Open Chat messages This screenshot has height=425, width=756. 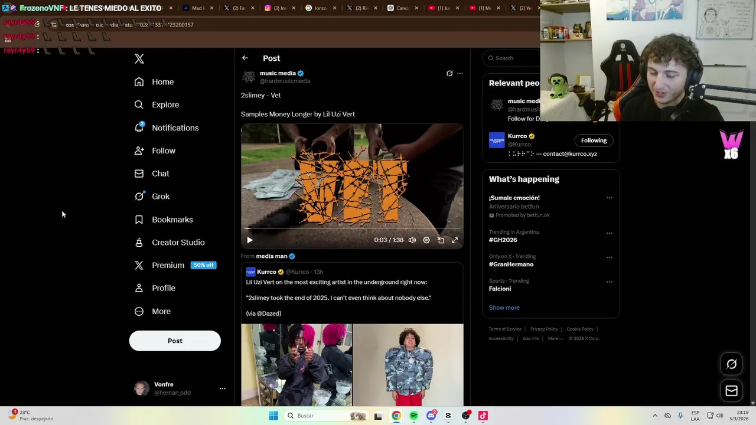tap(152, 174)
